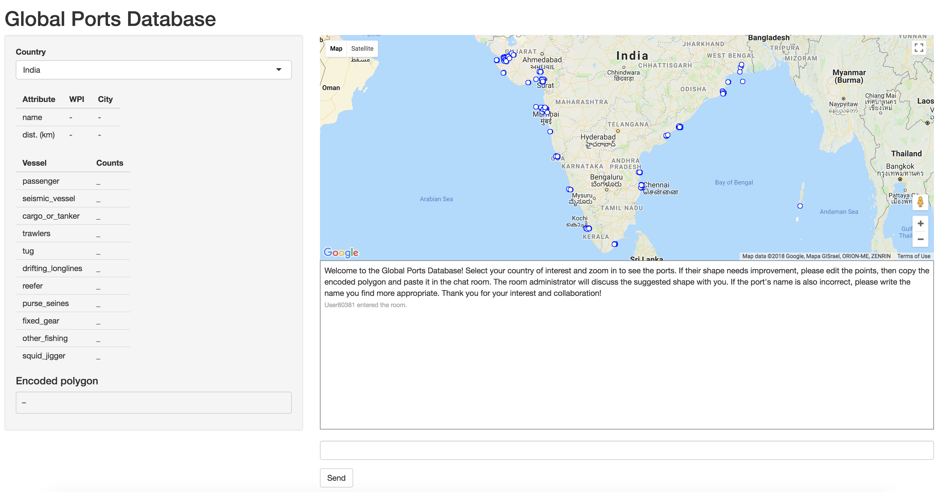Open the Country dropdown showing India
Screen dimensions: 939x492
pos(153,70)
